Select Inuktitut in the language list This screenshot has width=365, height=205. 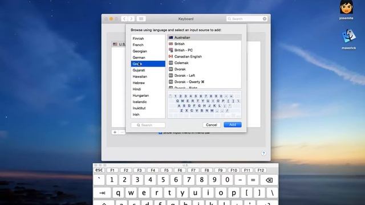point(148,108)
